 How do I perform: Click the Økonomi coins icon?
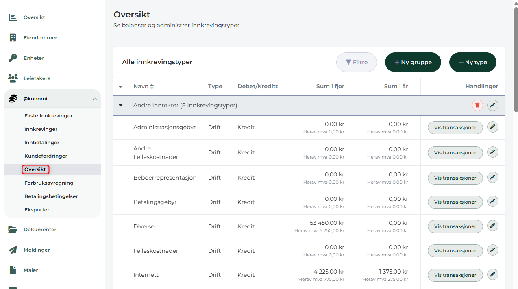point(13,98)
